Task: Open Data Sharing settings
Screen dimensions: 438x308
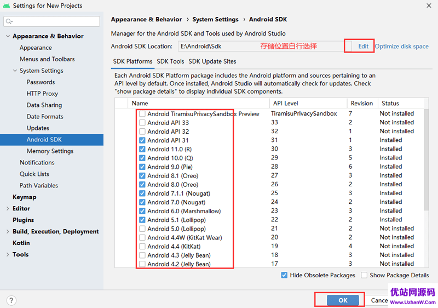Action: (x=44, y=105)
